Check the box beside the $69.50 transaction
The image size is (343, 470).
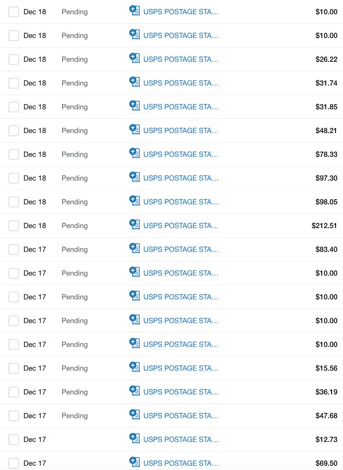[14, 463]
